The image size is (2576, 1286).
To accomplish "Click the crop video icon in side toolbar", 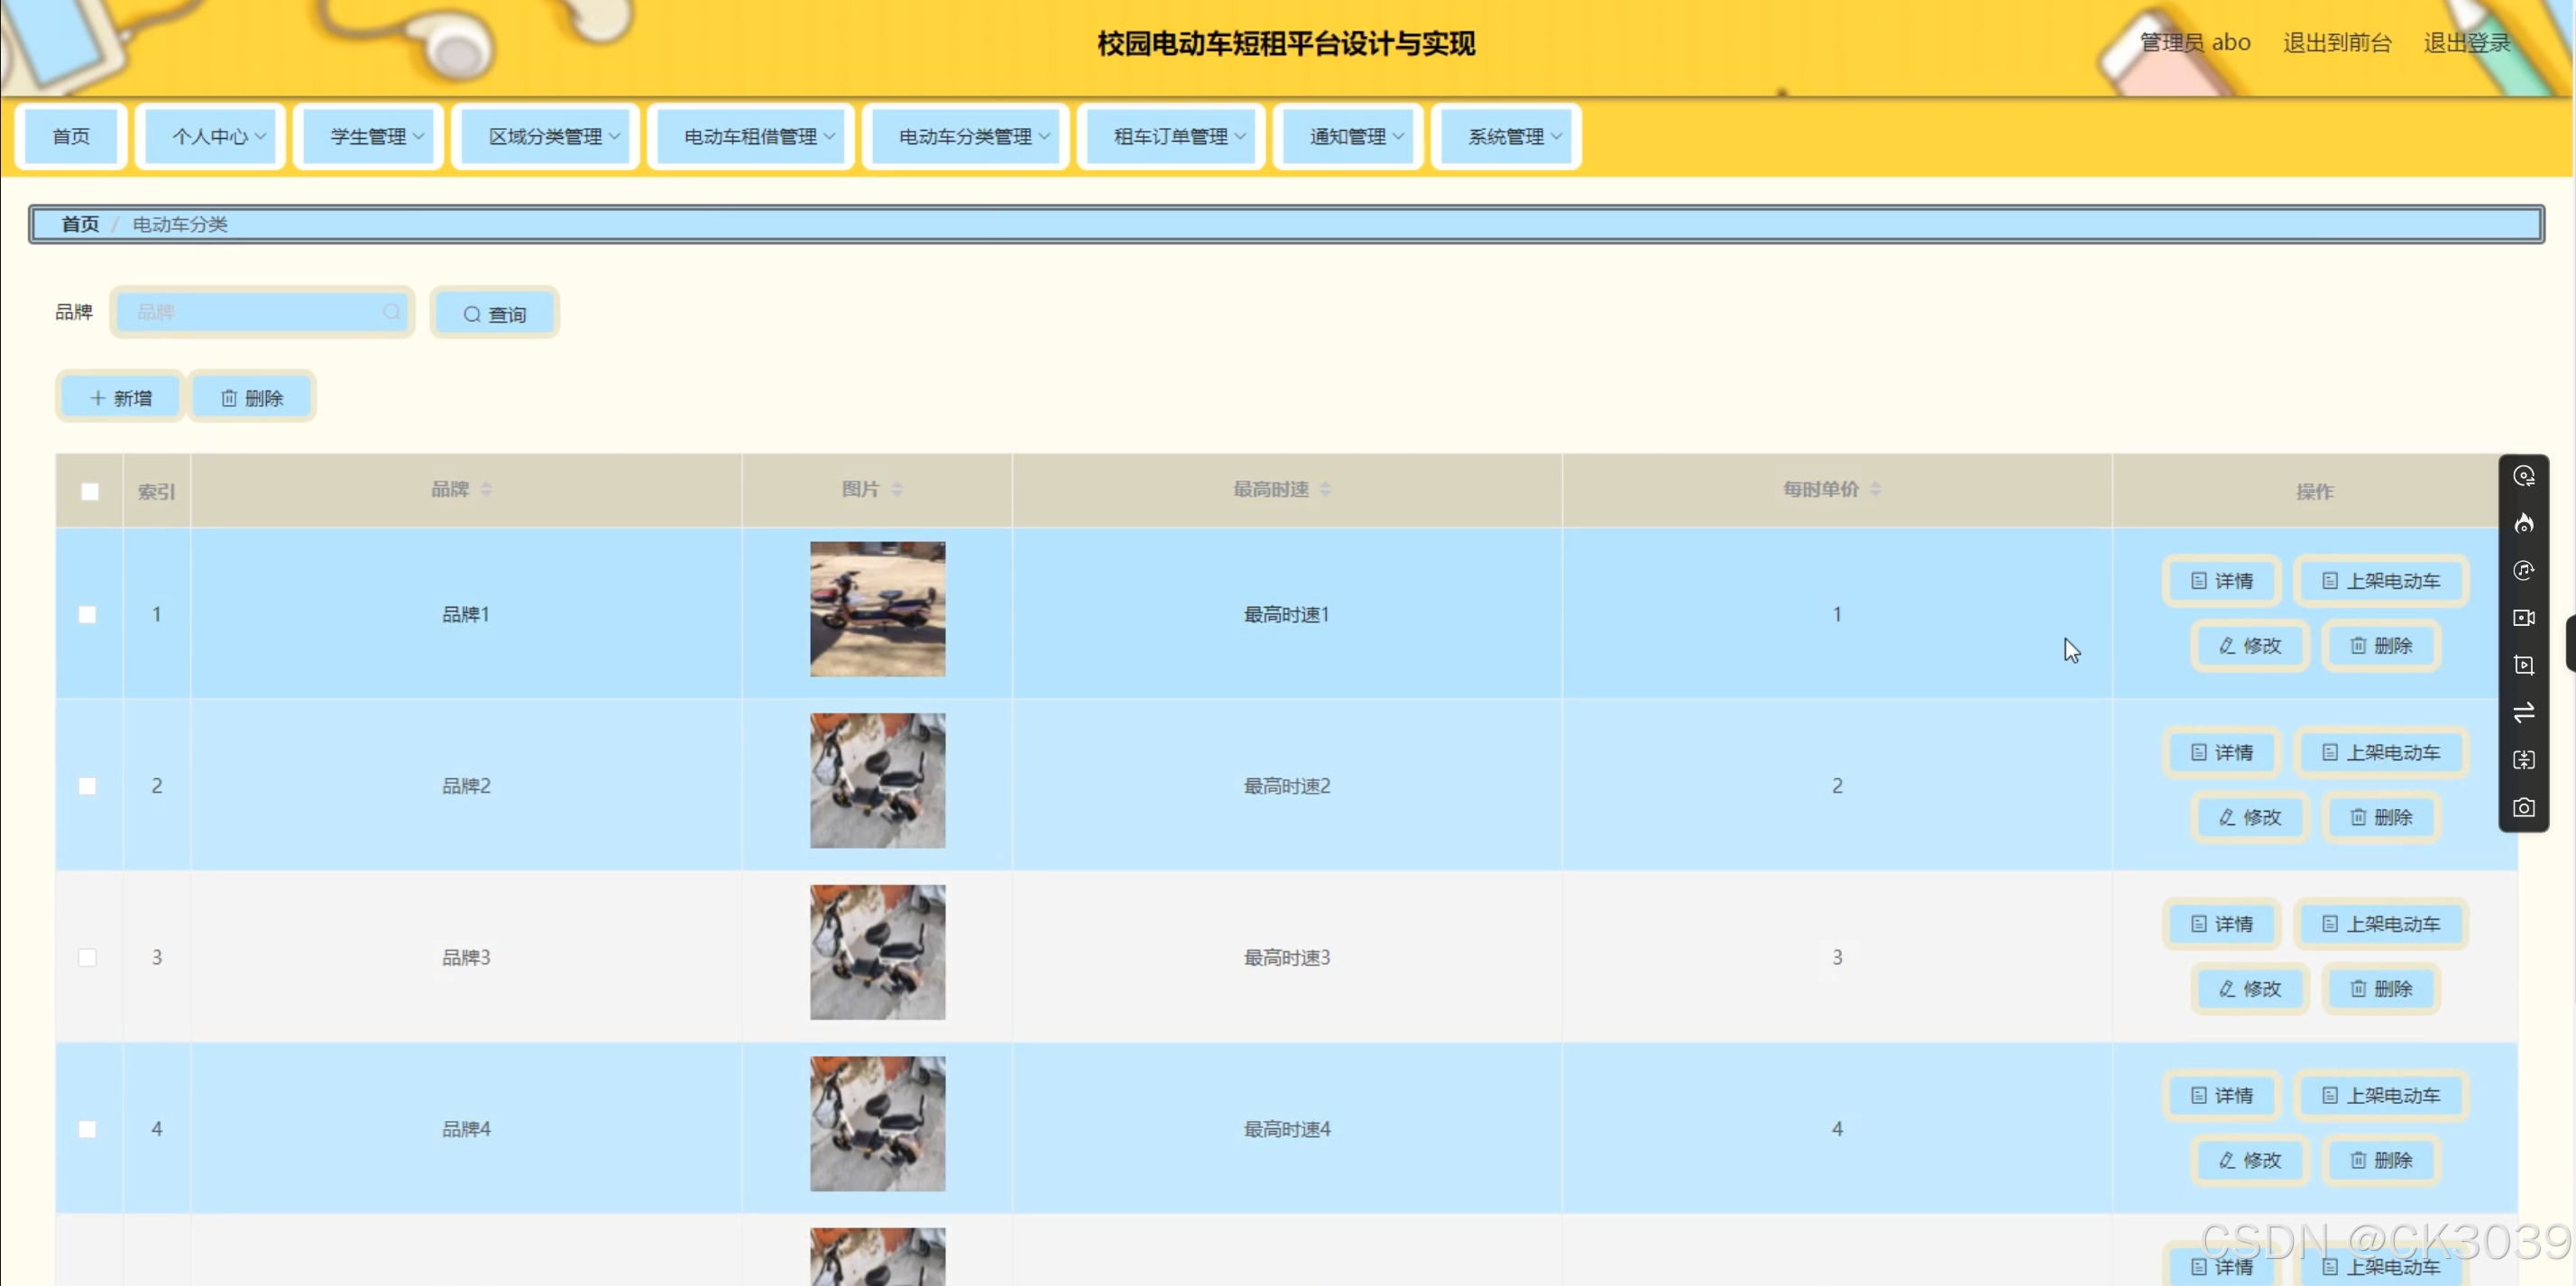I will (x=2523, y=665).
